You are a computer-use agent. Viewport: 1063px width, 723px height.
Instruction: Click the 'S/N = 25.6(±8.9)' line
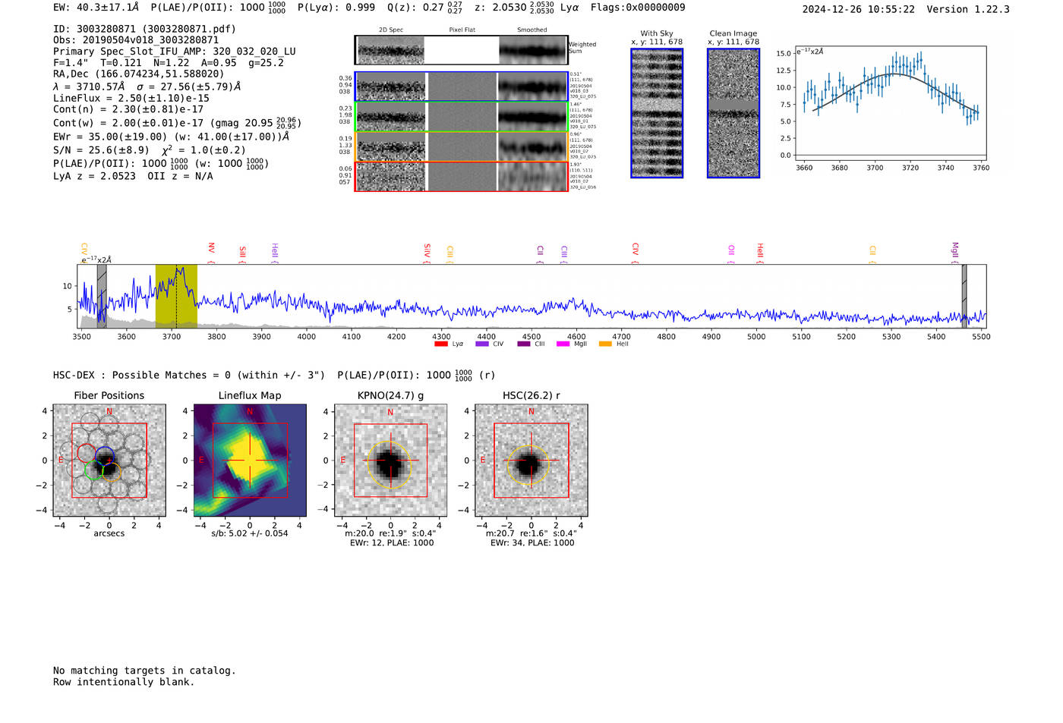click(150, 149)
